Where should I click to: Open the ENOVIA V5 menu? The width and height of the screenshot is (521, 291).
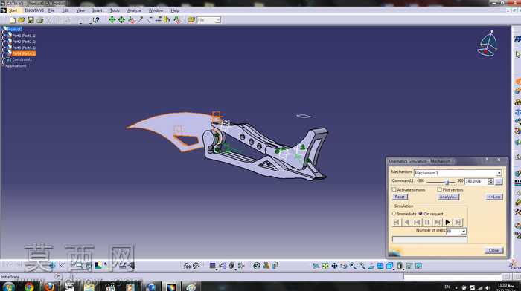(34, 10)
